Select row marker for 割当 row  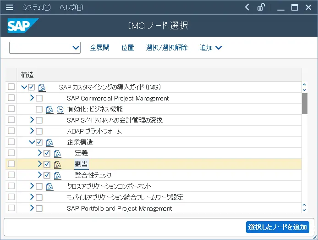pos(11,164)
